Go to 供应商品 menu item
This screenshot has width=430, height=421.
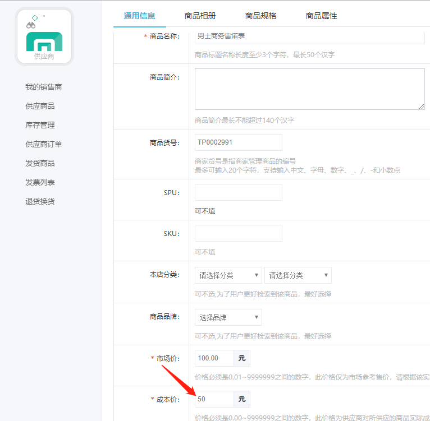pyautogui.click(x=40, y=106)
